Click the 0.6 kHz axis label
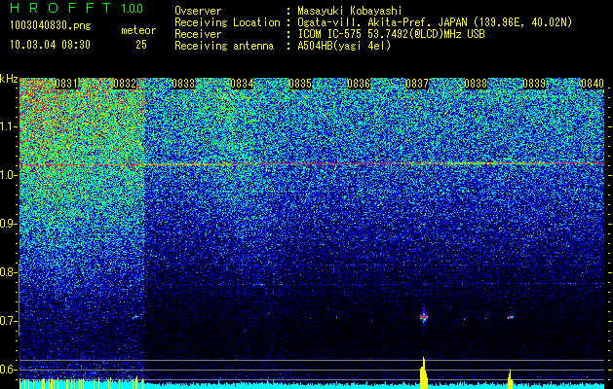 click(9, 370)
